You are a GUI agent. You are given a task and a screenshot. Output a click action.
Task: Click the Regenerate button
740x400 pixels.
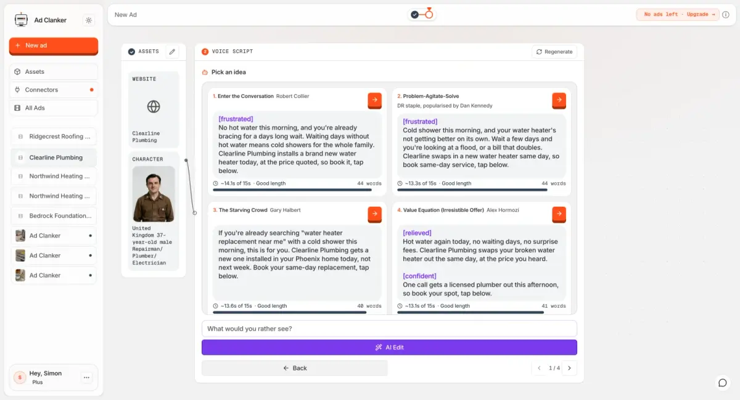coord(554,52)
